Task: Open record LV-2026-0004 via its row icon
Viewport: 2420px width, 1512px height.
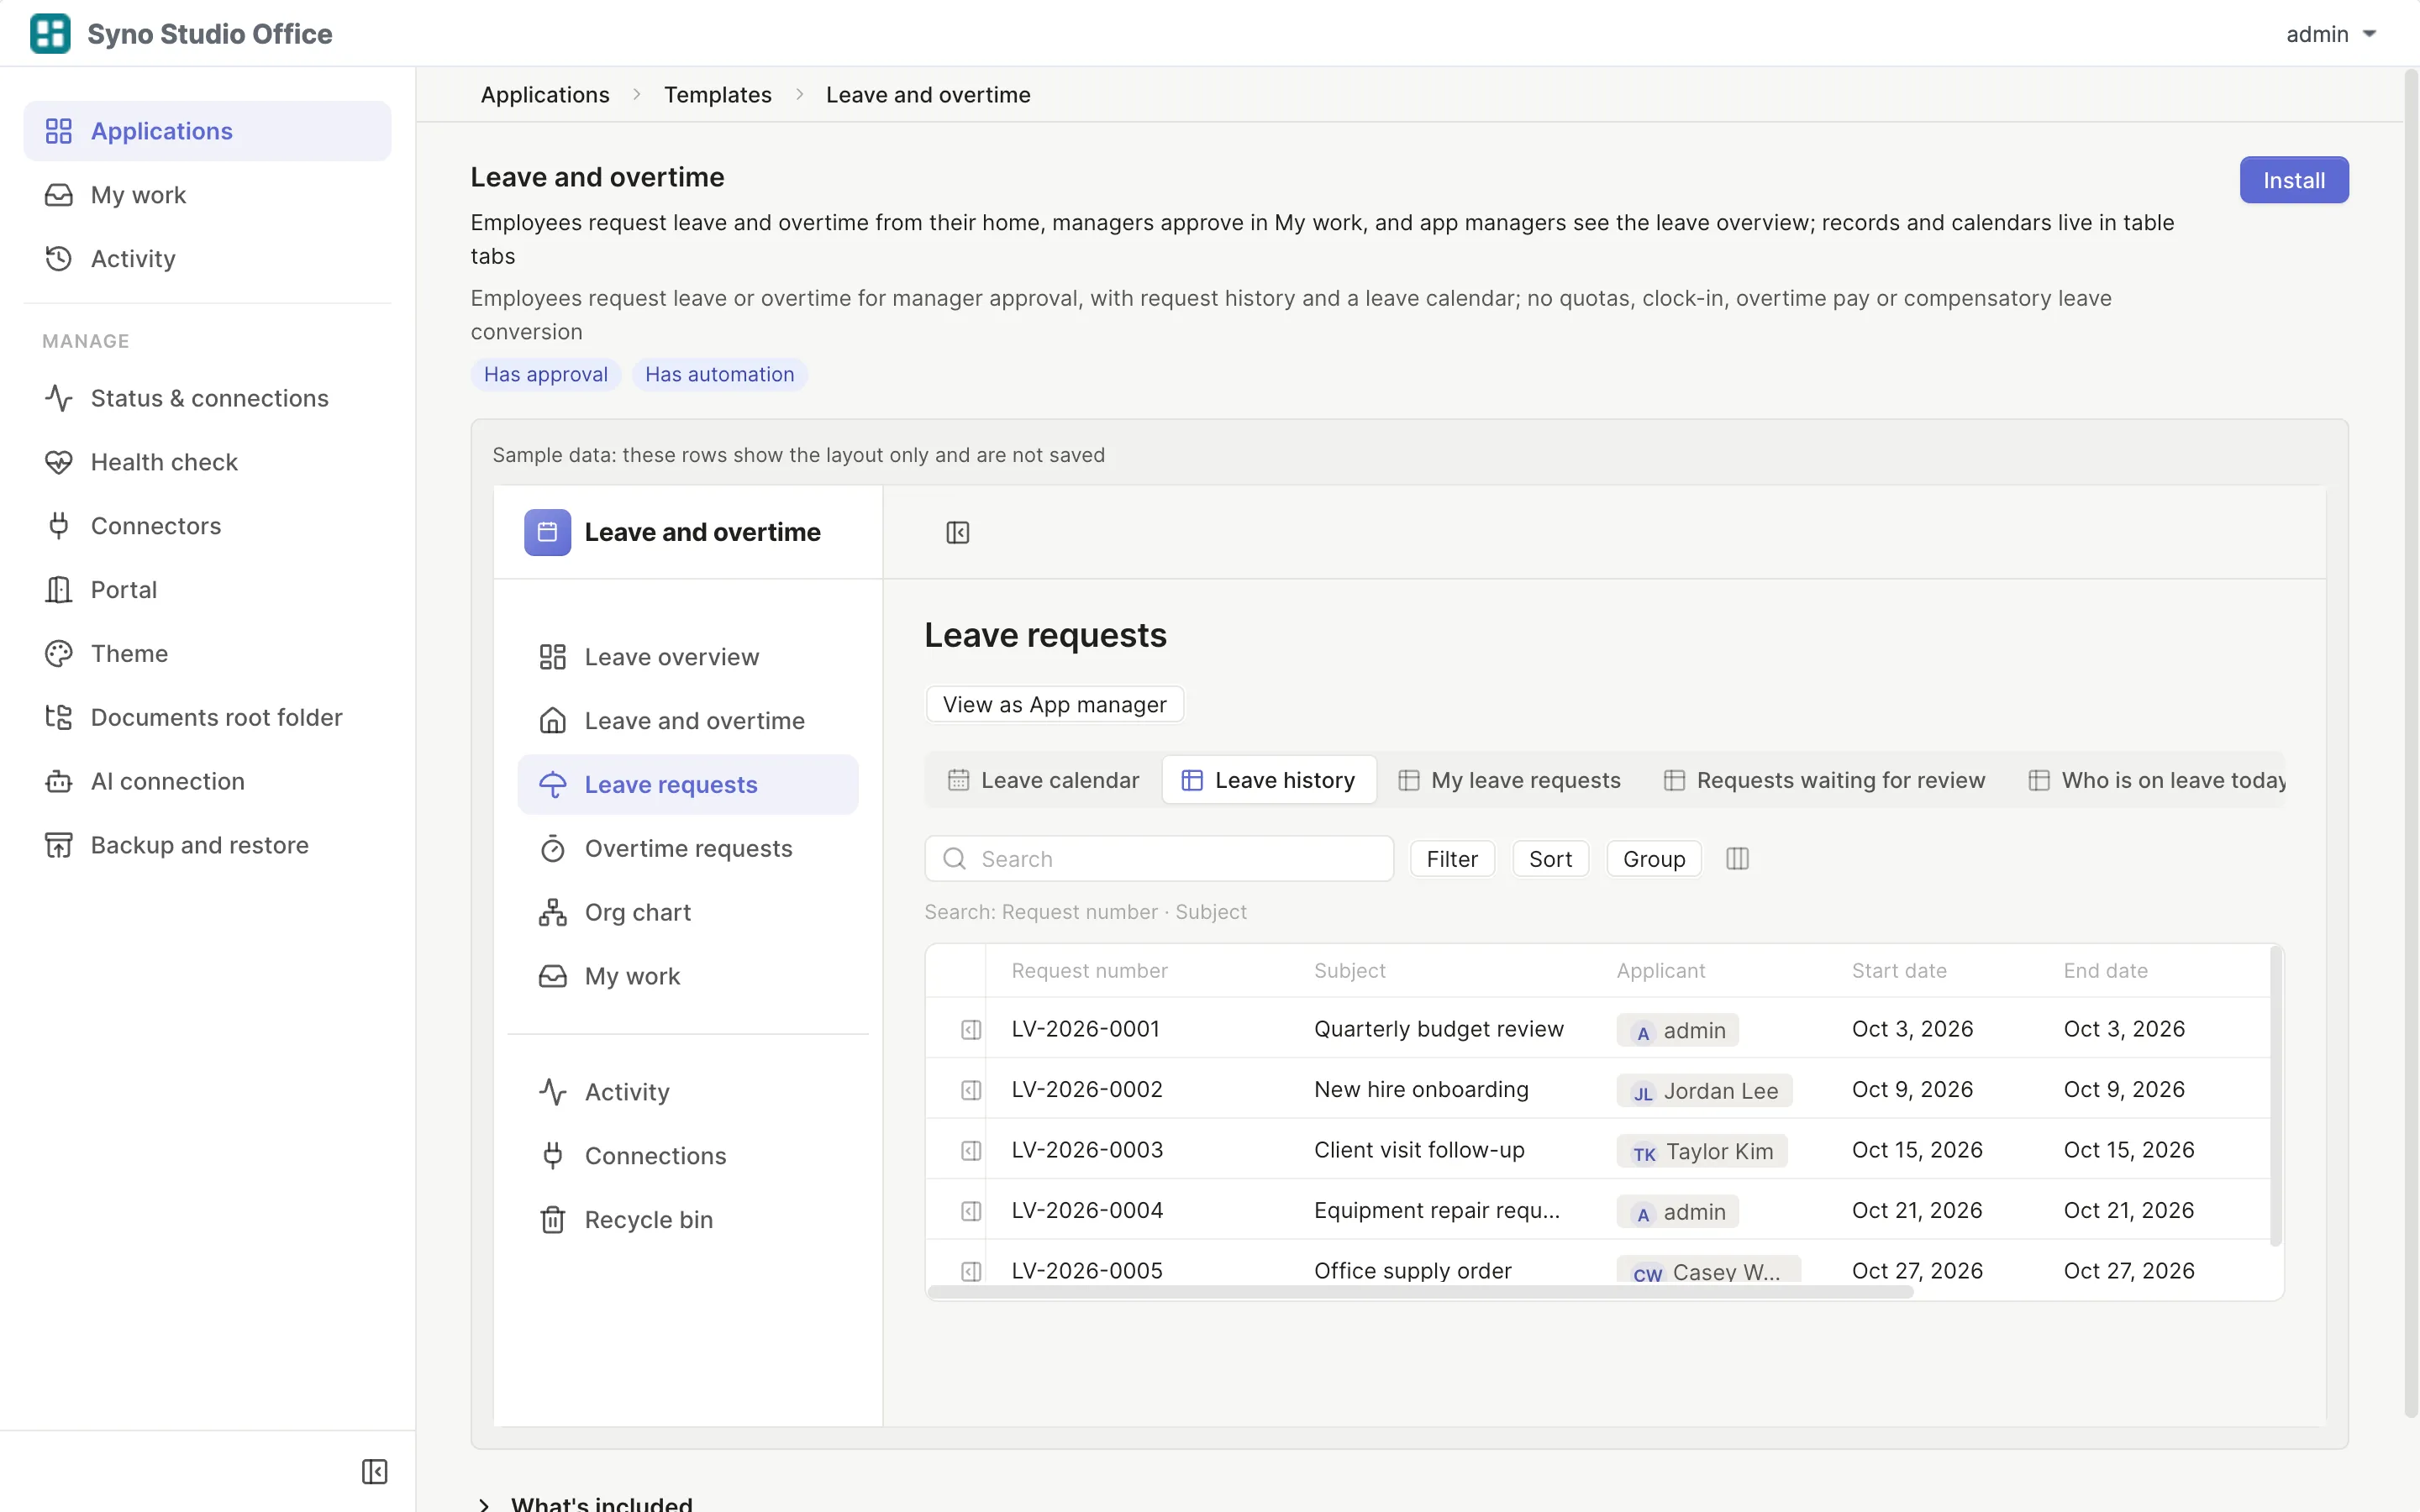Action: pos(970,1211)
